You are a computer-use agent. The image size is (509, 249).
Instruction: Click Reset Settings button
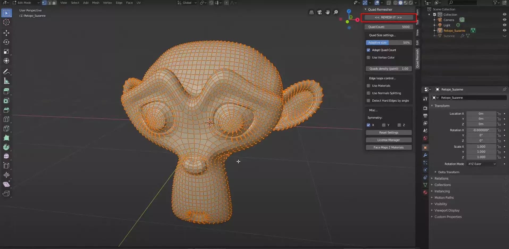tap(389, 132)
